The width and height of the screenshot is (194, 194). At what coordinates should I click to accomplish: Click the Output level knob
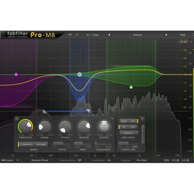click(x=104, y=126)
